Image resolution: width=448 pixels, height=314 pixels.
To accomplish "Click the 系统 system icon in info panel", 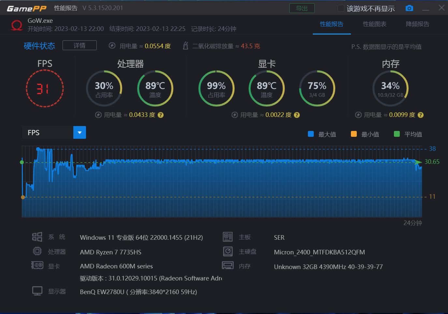I will [x=37, y=237].
